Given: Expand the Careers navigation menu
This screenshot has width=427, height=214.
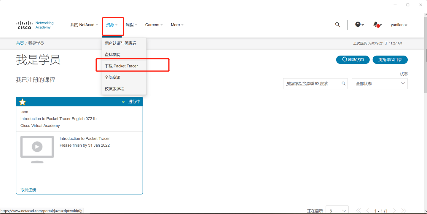Looking at the screenshot, I should (x=154, y=25).
